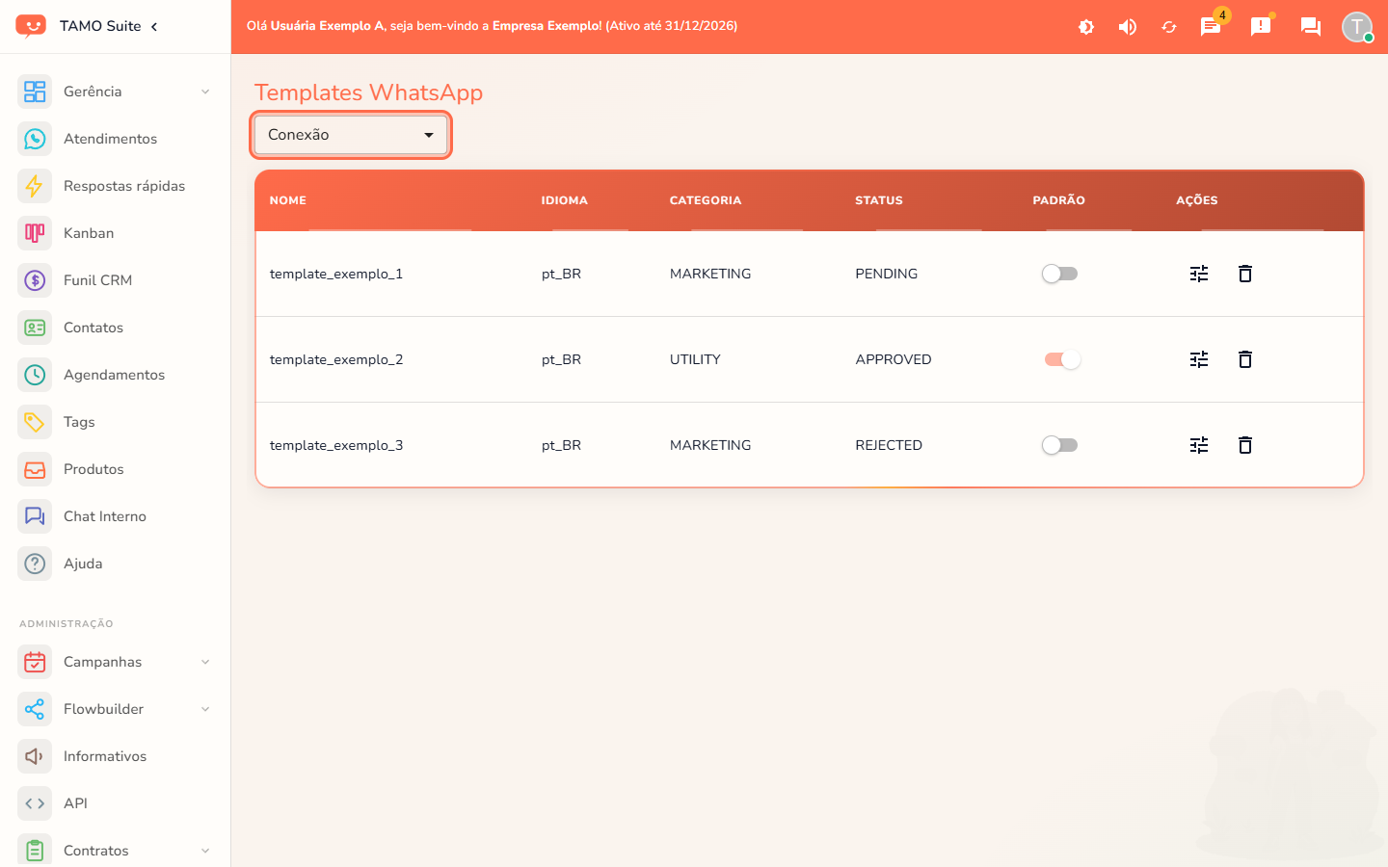Screen dimensions: 1388x867
Task: Delete template_exemplo_1 with trash icon
Action: pos(1245,274)
